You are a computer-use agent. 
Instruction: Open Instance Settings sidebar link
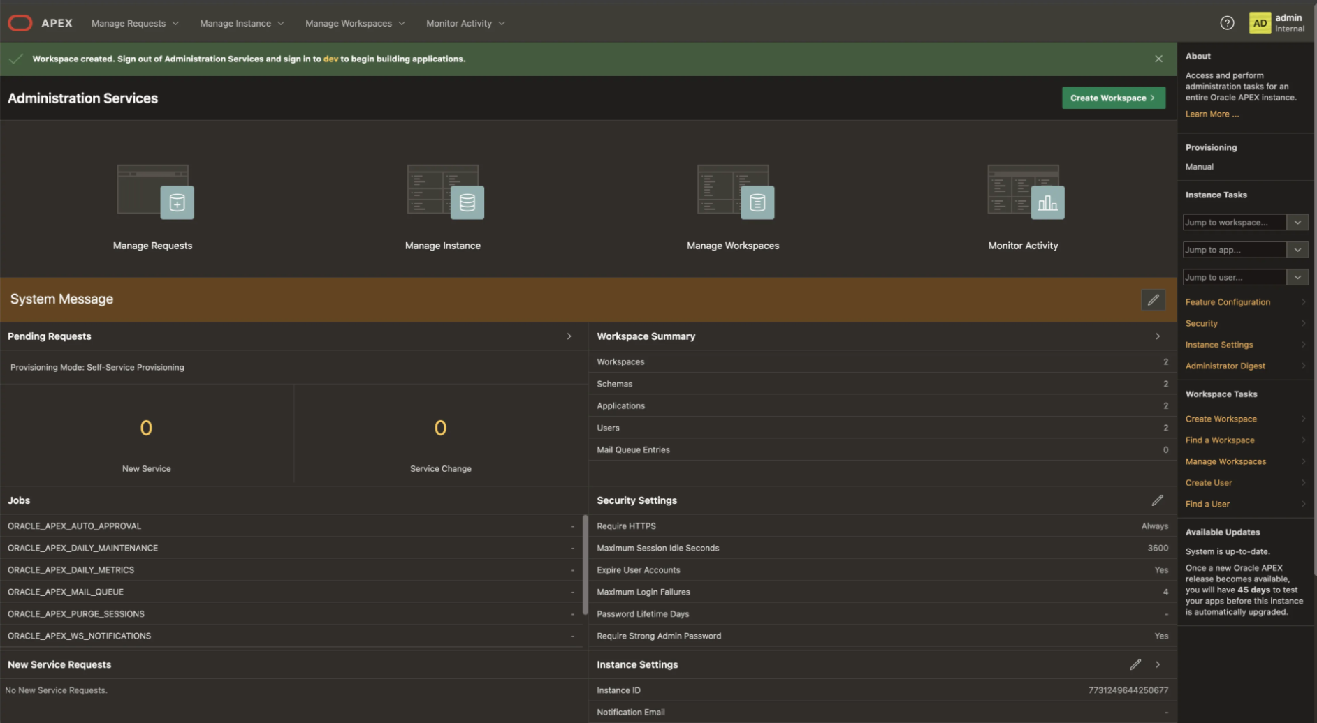[x=1218, y=345]
